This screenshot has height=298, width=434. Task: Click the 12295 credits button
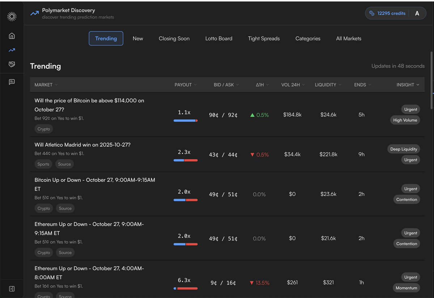[x=391, y=13]
